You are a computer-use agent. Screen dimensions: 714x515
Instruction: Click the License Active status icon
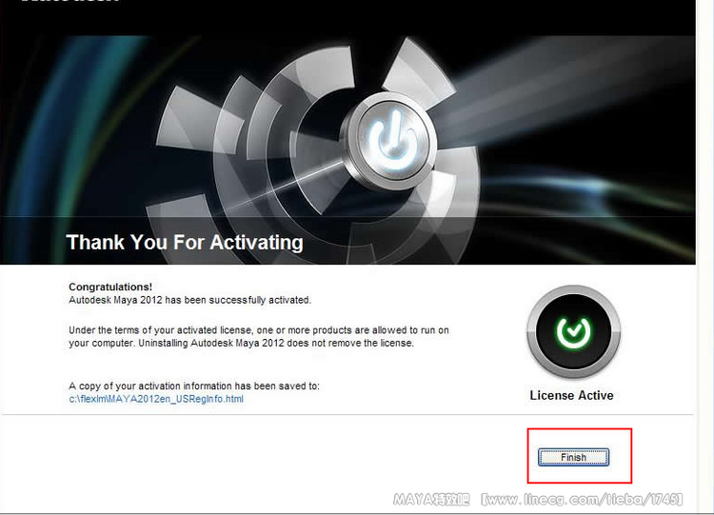pyautogui.click(x=573, y=331)
